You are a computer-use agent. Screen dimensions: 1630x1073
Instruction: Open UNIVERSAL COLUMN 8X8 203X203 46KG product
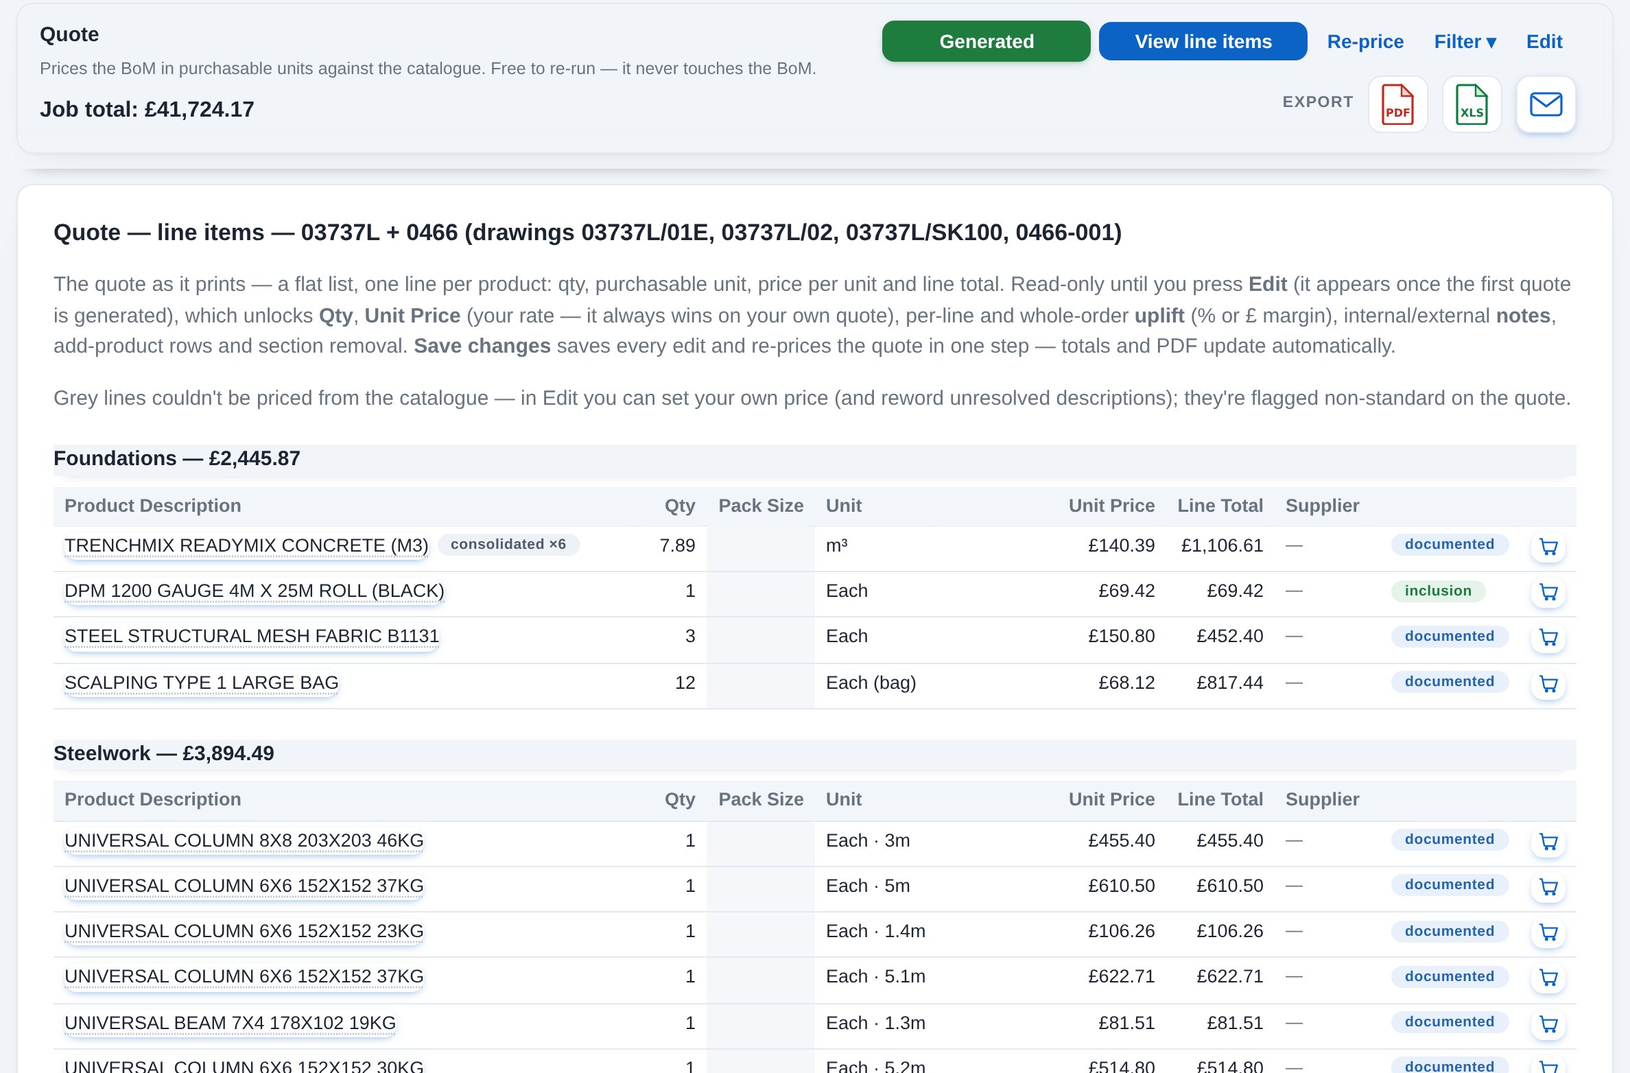point(244,840)
